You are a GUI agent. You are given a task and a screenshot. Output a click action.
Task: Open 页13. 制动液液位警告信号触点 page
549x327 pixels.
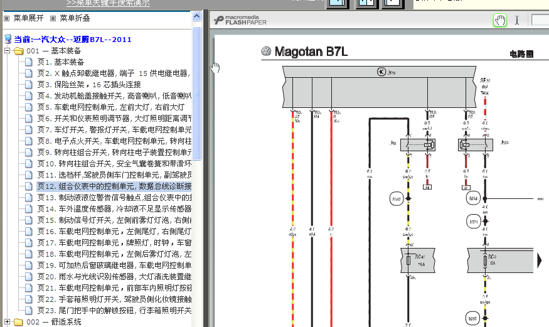click(x=114, y=198)
